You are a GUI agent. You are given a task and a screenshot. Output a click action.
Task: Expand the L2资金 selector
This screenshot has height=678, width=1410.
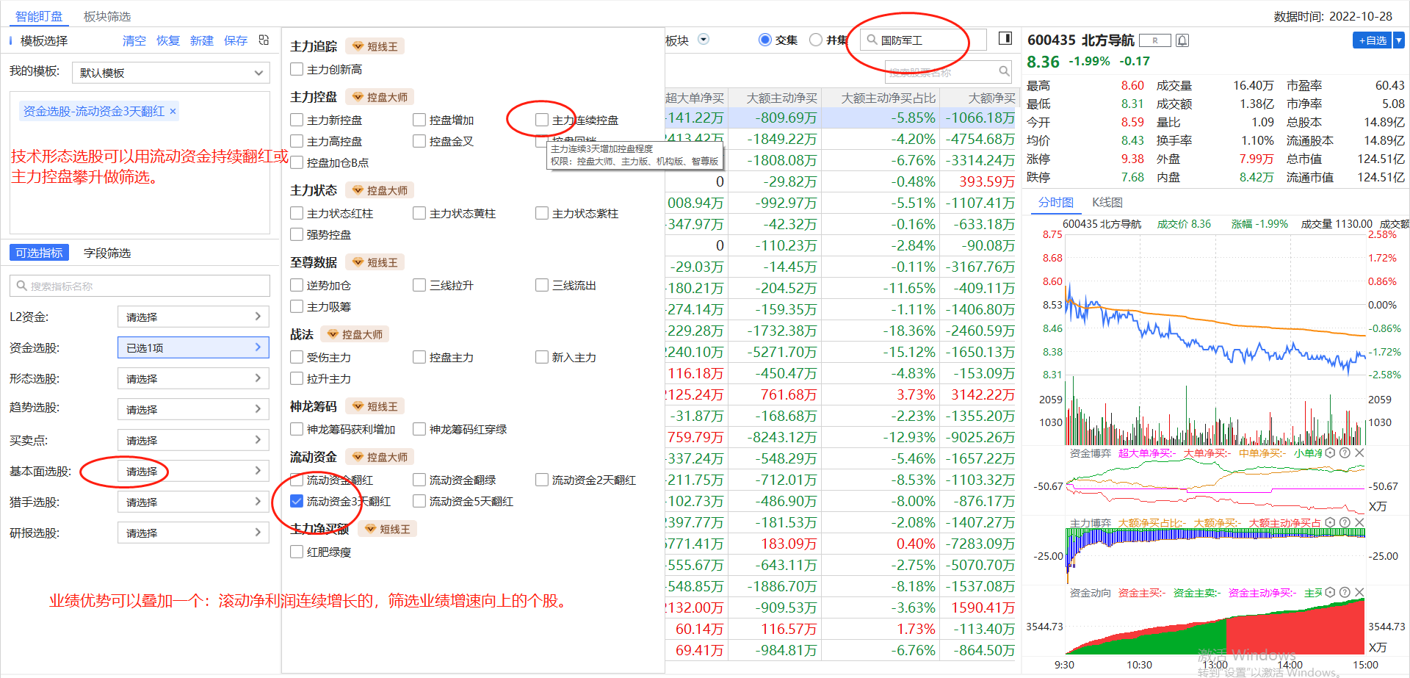point(193,317)
